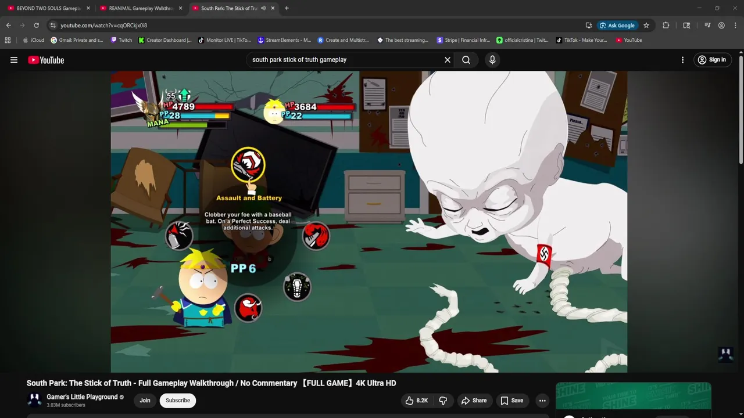The height and width of the screenshot is (418, 744).
Task: Open The best streaming bookmark
Action: 403,40
